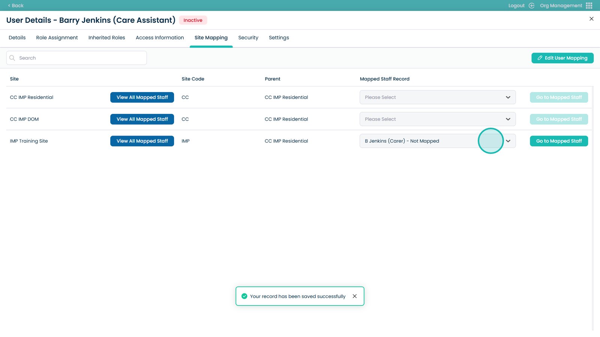The width and height of the screenshot is (600, 337).
Task: Click the green success checkmark icon
Action: click(x=244, y=296)
